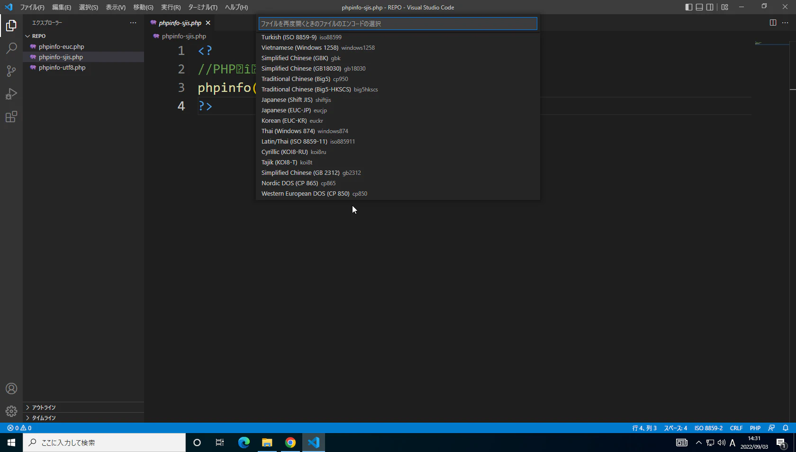Open the Accounts menu icon
796x452 pixels.
pyautogui.click(x=11, y=389)
